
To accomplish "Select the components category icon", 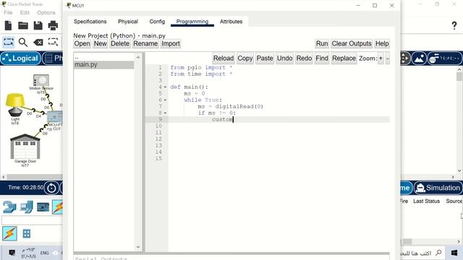I will click(43, 207).
